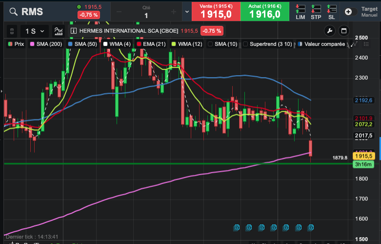Click the yellow-green 2 072,2 price label
The image size is (381, 244).
point(363,124)
